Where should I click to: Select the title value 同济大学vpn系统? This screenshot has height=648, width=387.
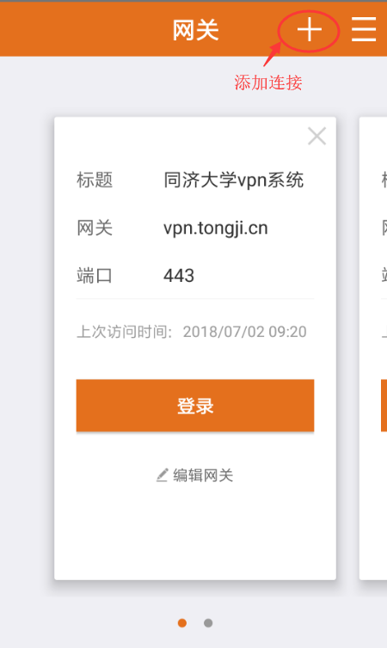(234, 180)
